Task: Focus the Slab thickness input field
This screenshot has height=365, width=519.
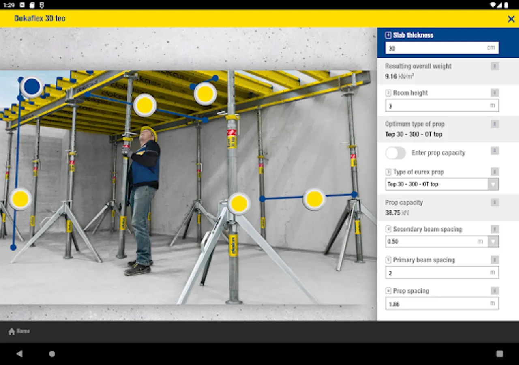Action: coord(442,48)
